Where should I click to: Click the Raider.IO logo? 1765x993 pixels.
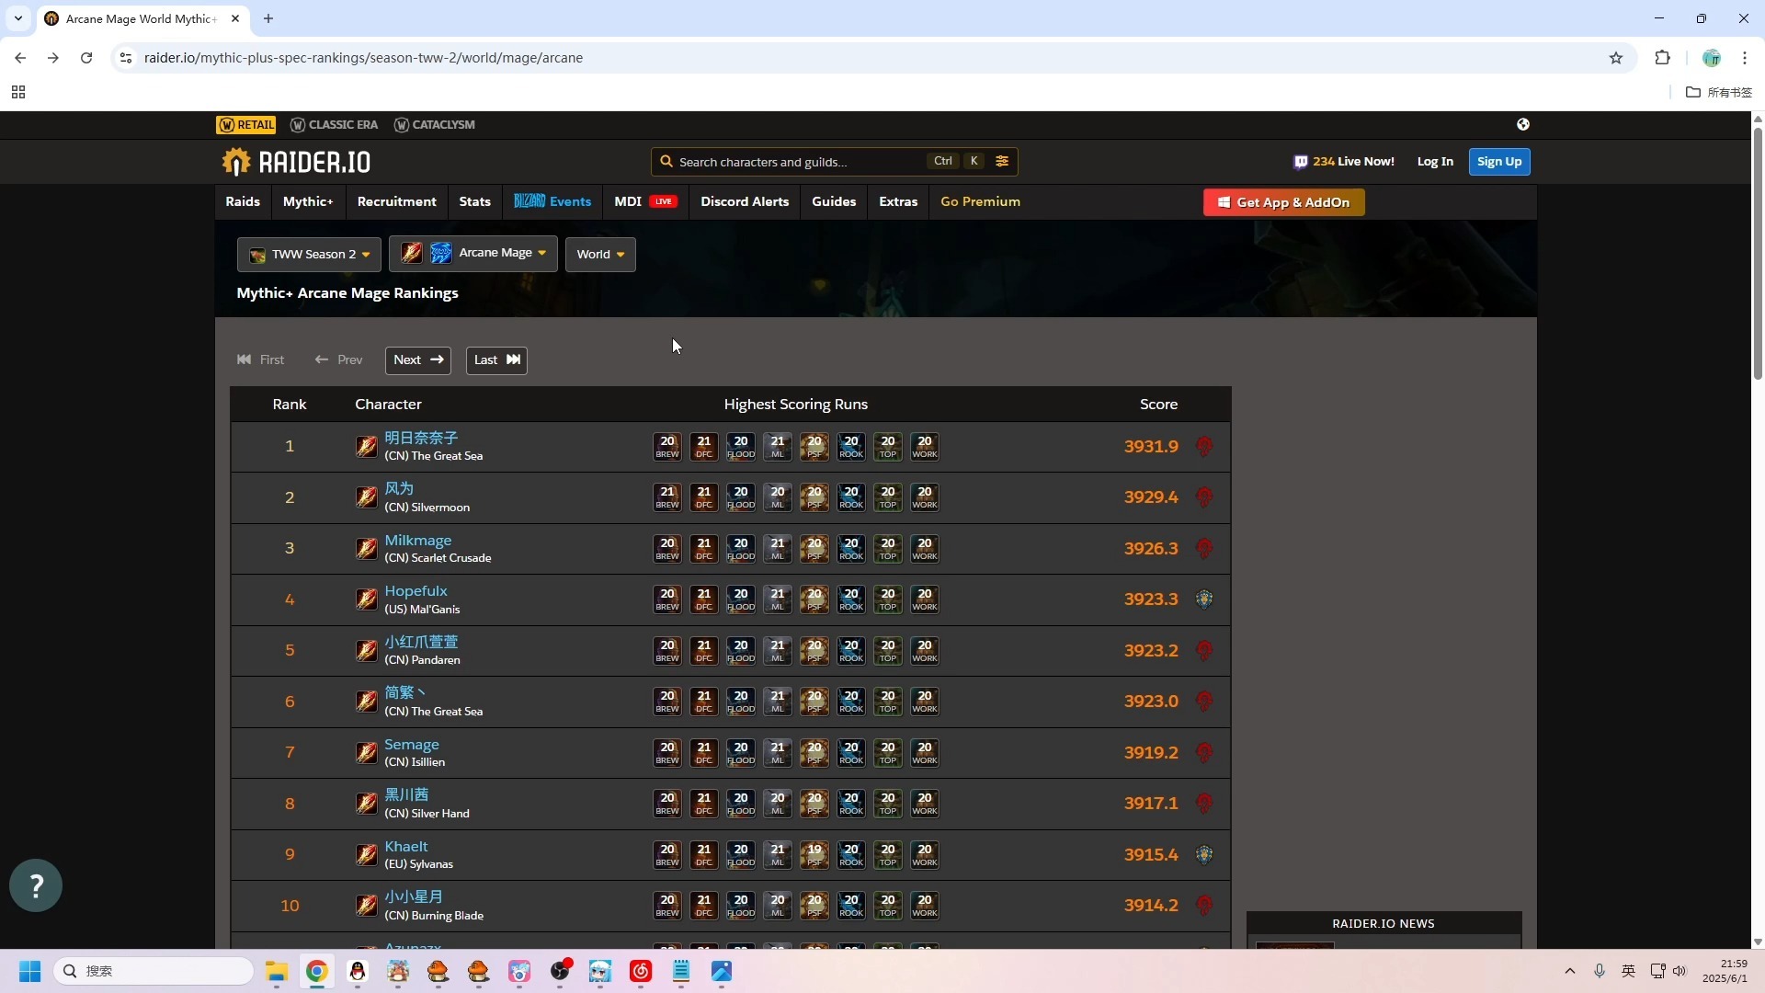tap(296, 162)
